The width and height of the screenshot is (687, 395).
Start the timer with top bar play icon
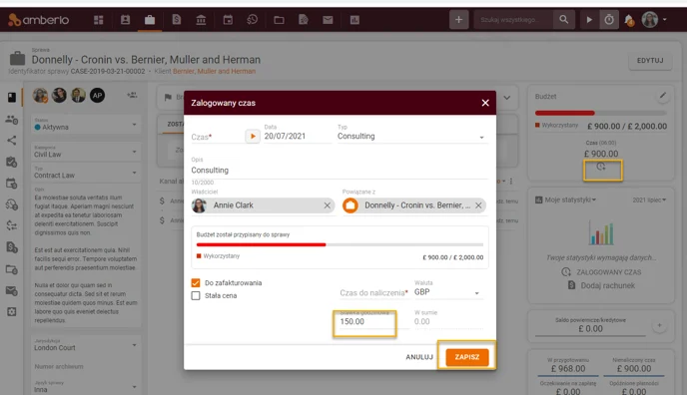[589, 20]
